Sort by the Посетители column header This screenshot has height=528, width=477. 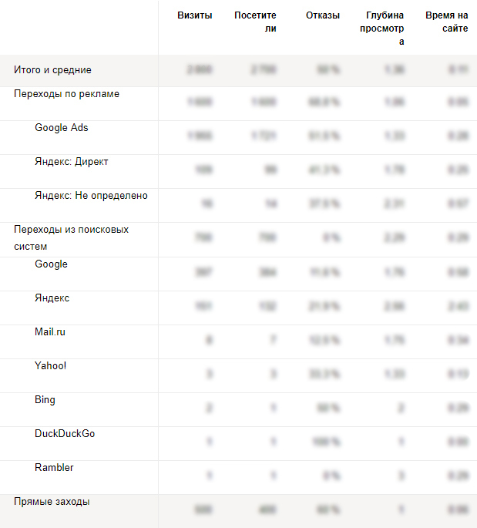(255, 22)
